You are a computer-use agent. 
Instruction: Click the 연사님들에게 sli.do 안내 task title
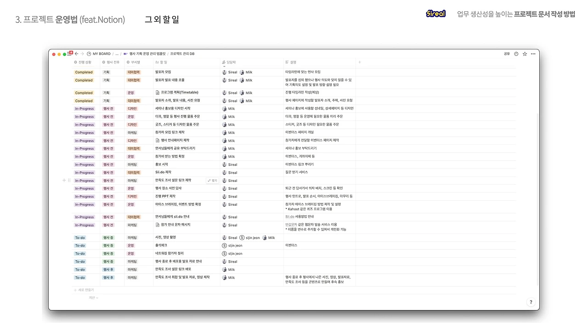pyautogui.click(x=172, y=217)
